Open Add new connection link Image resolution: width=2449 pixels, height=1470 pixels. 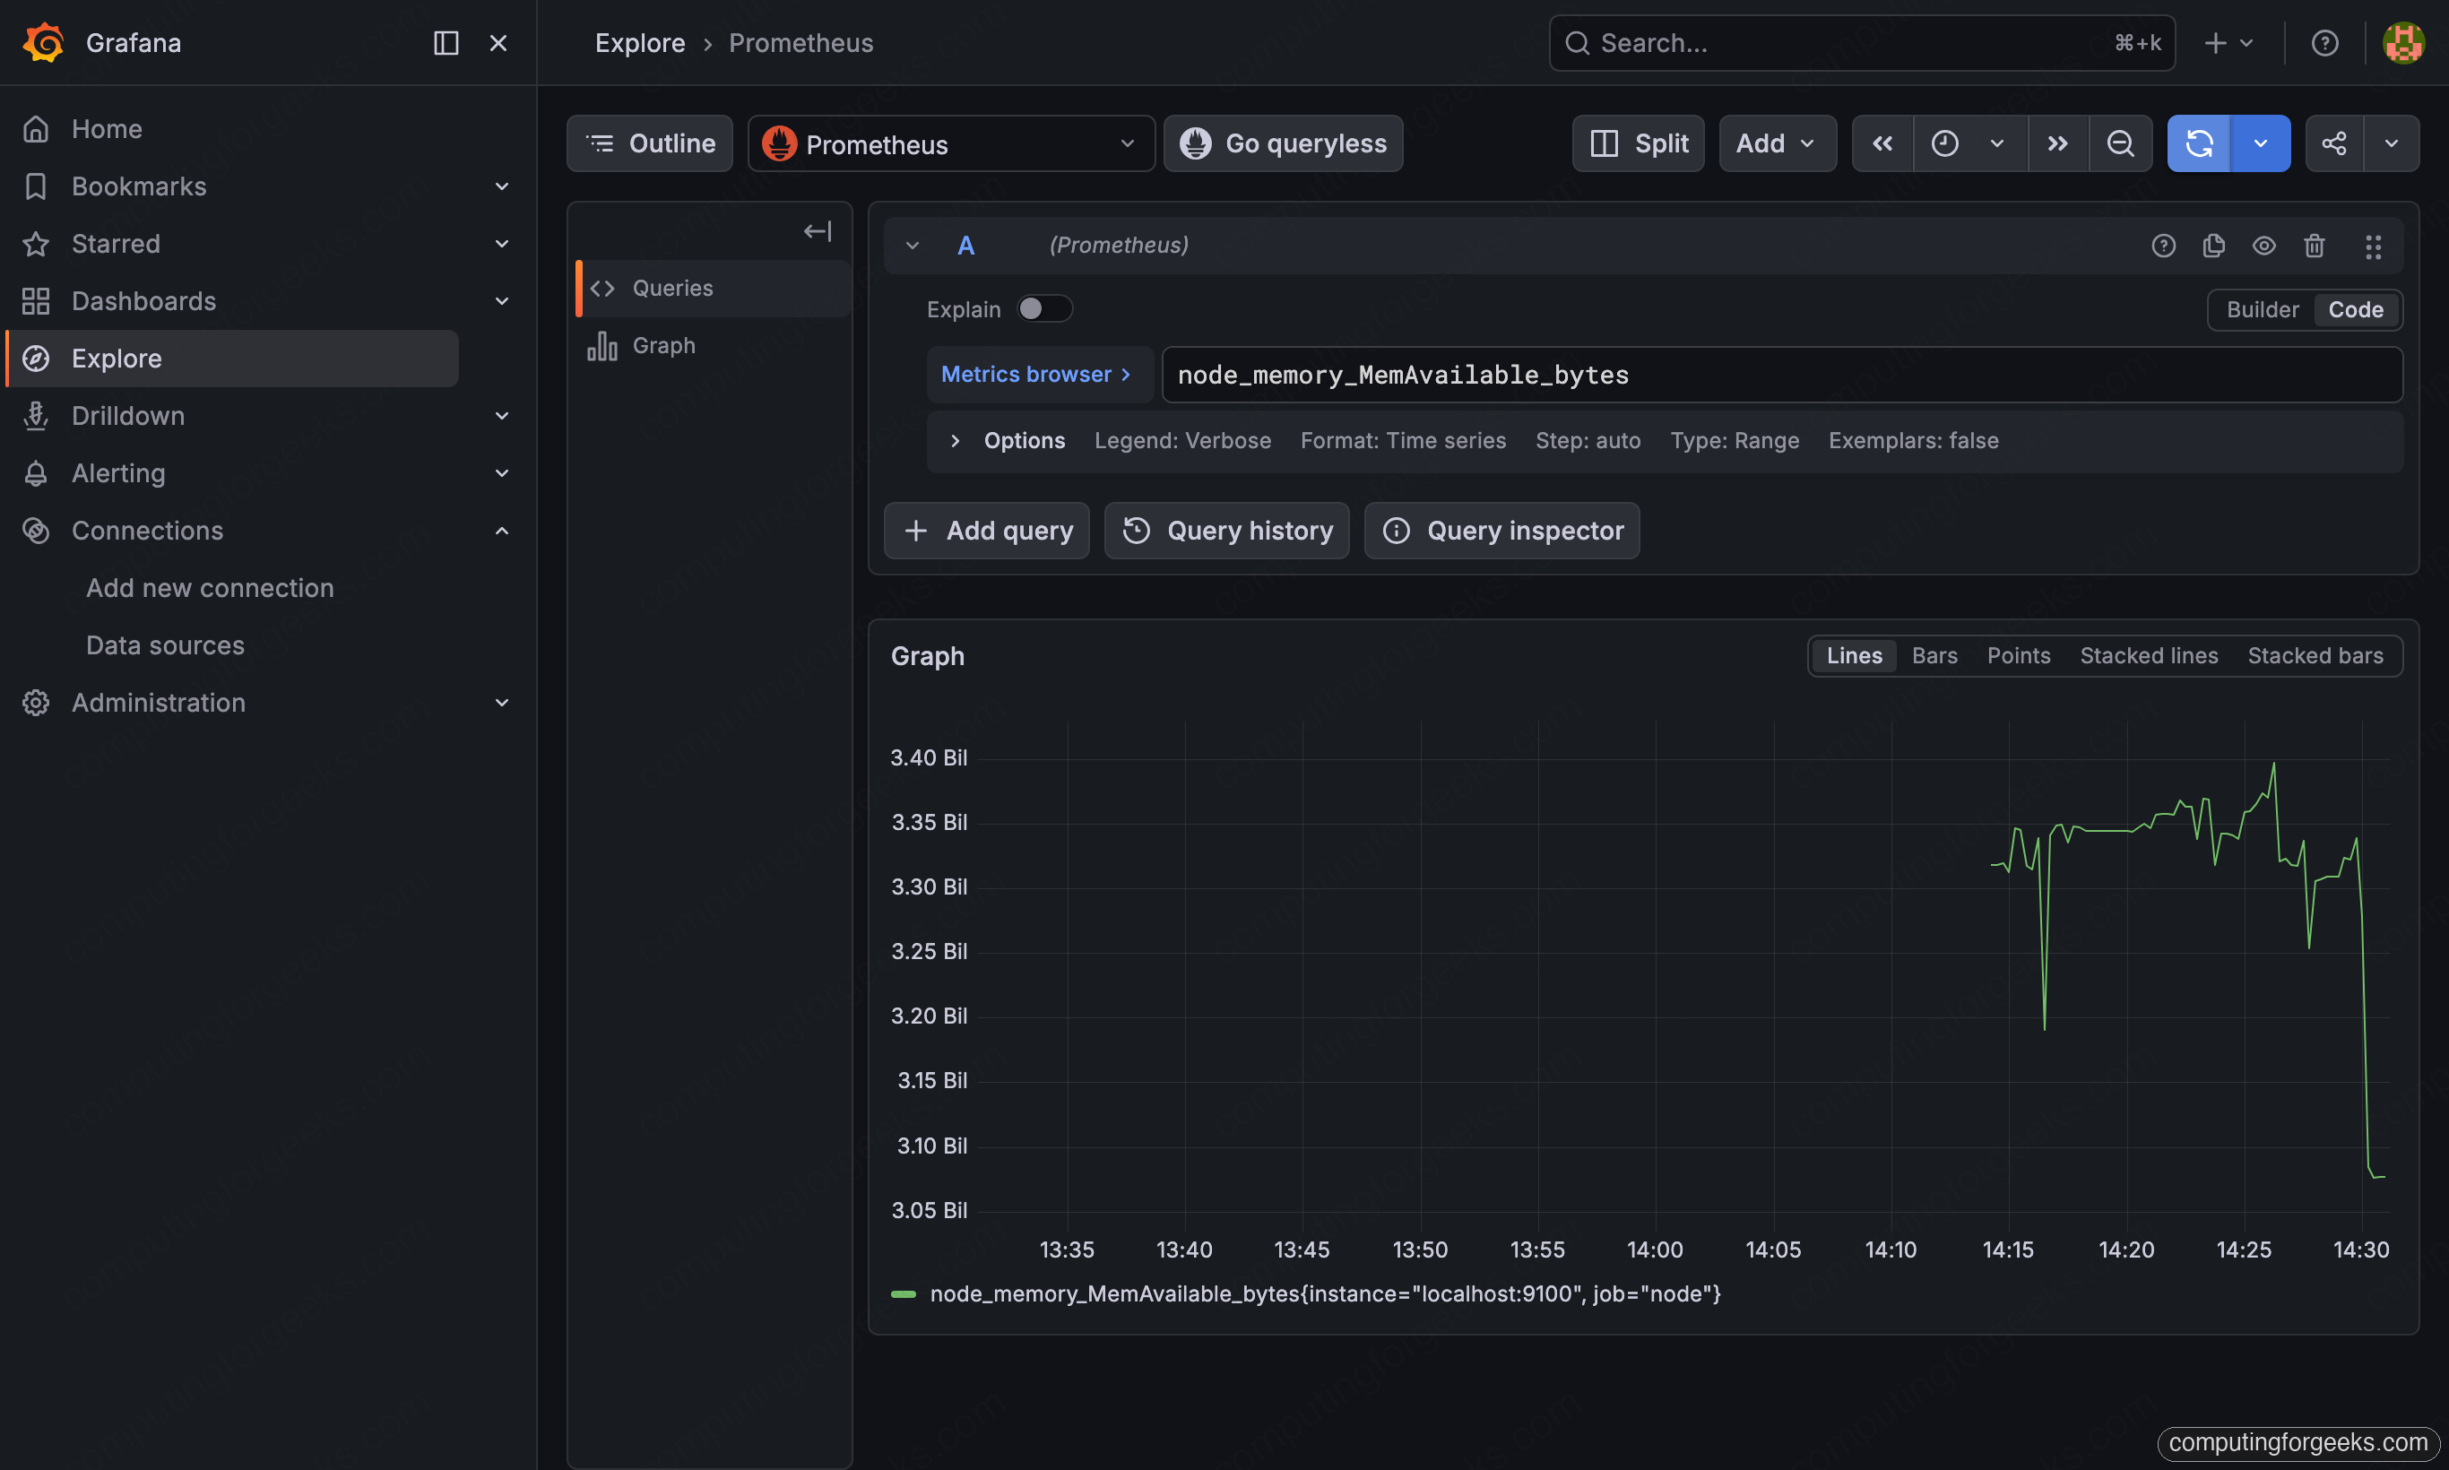click(210, 588)
